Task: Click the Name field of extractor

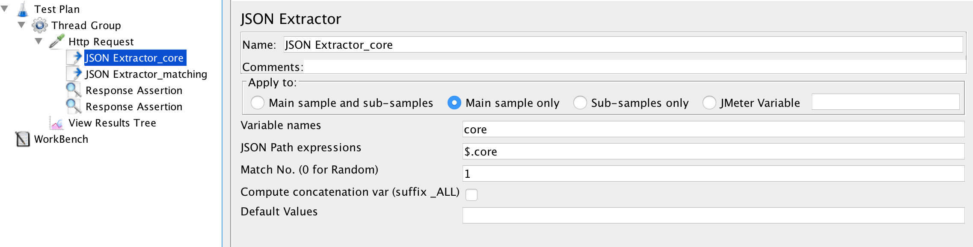Action: pos(623,45)
